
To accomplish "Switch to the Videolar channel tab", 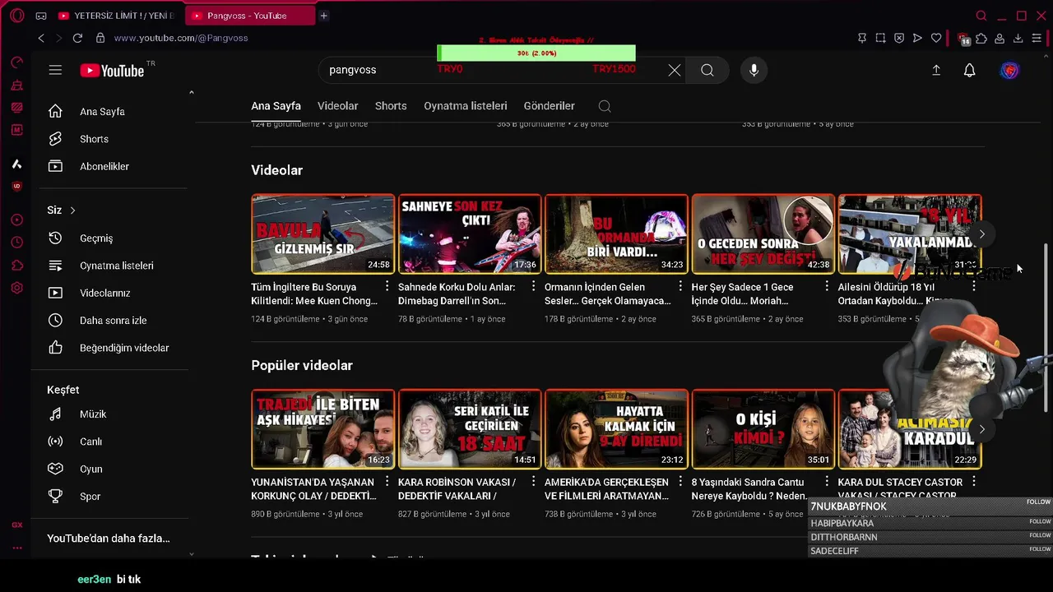I will coord(337,106).
